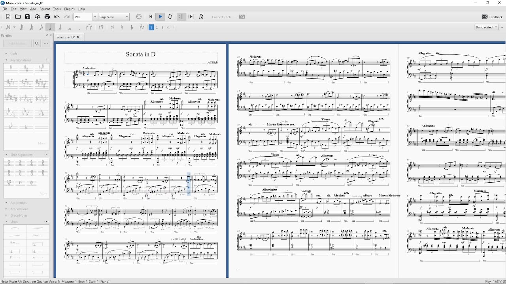Open a score file via folder icon
The image size is (506, 284).
pyautogui.click(x=18, y=17)
